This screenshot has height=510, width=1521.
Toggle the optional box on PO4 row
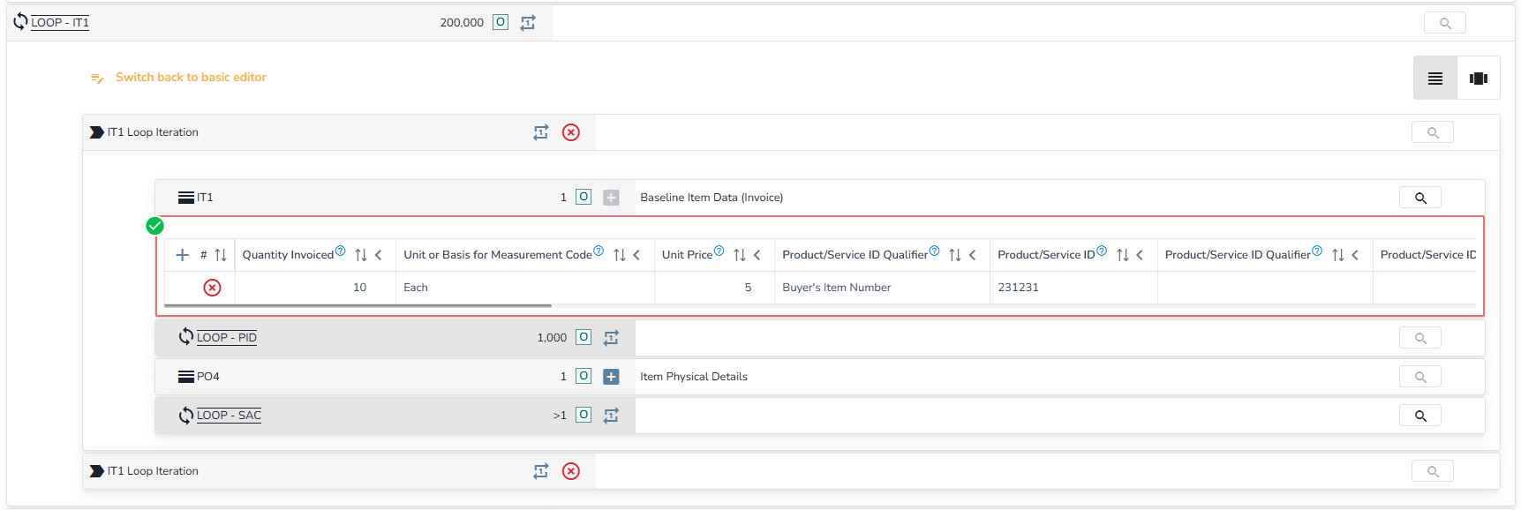point(584,377)
